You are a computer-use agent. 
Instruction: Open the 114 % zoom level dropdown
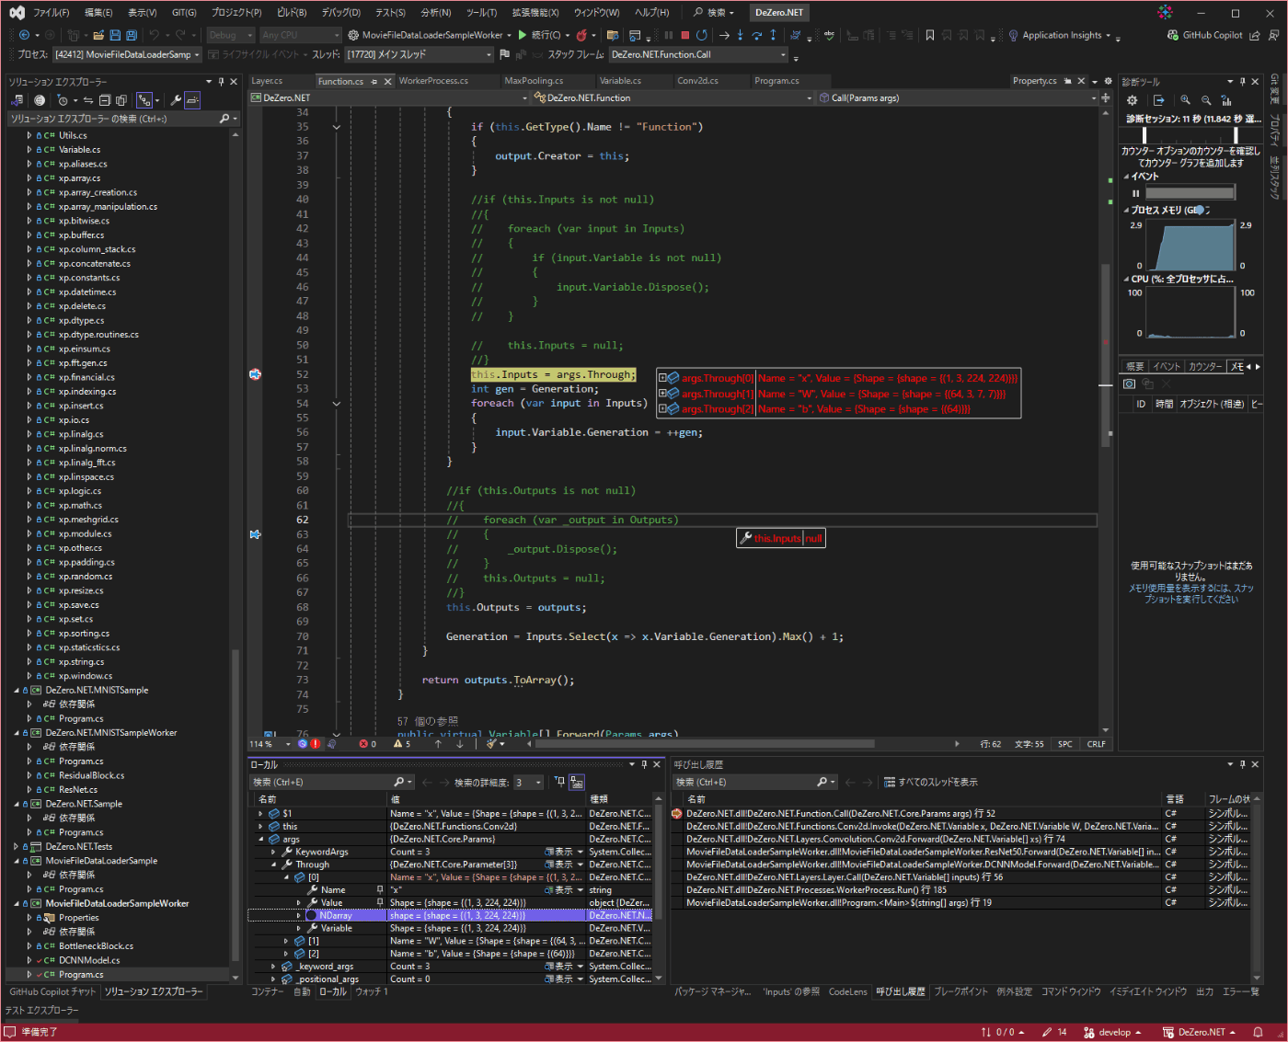tap(270, 744)
